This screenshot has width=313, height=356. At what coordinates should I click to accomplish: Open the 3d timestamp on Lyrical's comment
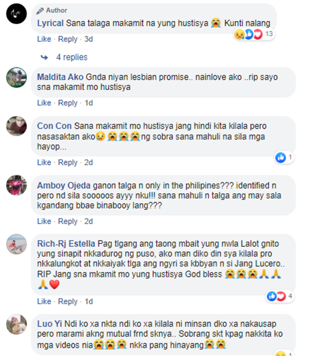88,39
